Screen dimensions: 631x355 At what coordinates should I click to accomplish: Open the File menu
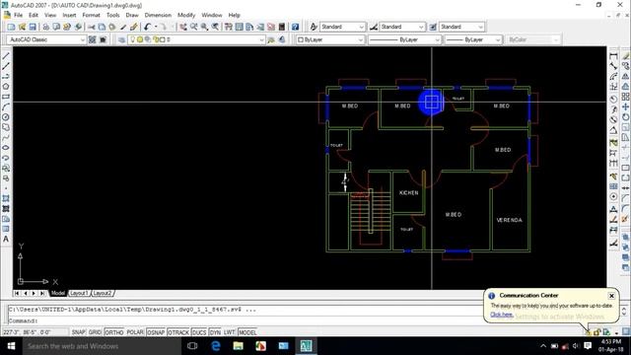pyautogui.click(x=18, y=16)
